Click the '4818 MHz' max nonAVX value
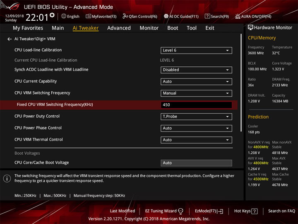The width and height of the screenshot is (298, 224). pyautogui.click(x=280, y=153)
